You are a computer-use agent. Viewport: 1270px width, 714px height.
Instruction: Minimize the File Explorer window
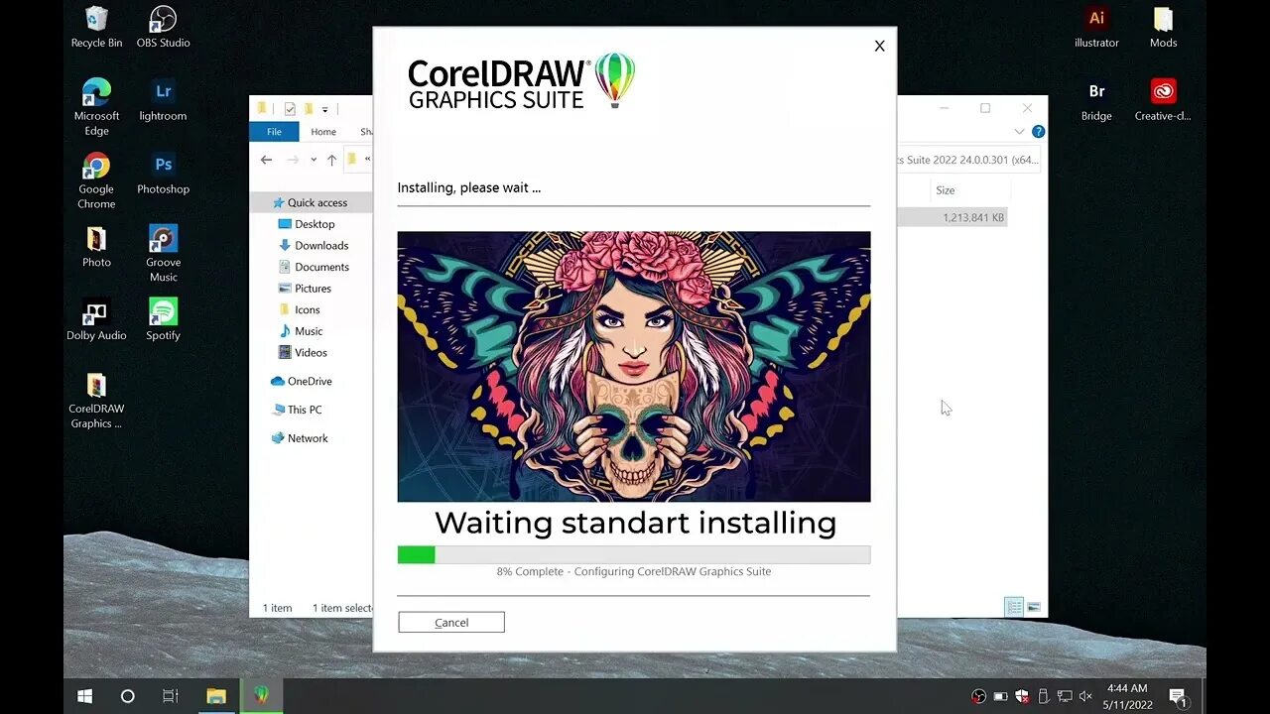click(944, 108)
